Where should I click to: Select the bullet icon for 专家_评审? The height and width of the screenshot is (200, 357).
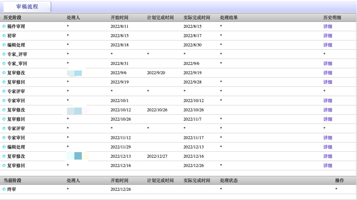[x=4, y=54]
